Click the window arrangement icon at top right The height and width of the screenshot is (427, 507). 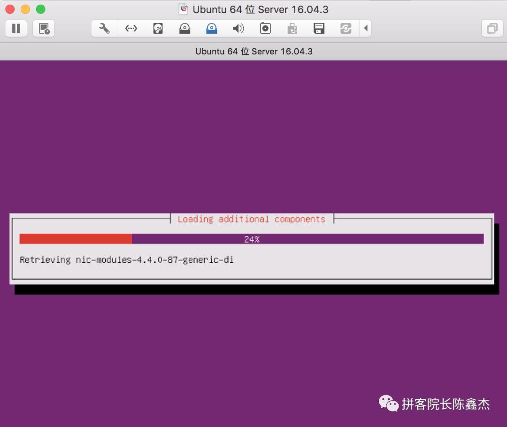pyautogui.click(x=492, y=28)
